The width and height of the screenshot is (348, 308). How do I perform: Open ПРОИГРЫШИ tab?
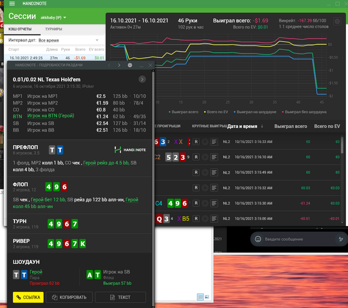click(x=168, y=126)
